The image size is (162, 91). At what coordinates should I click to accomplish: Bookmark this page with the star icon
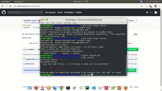[x=142, y=6]
